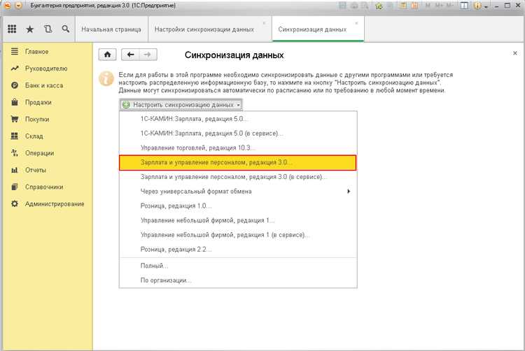Open the title bar calendar icon

point(414,6)
